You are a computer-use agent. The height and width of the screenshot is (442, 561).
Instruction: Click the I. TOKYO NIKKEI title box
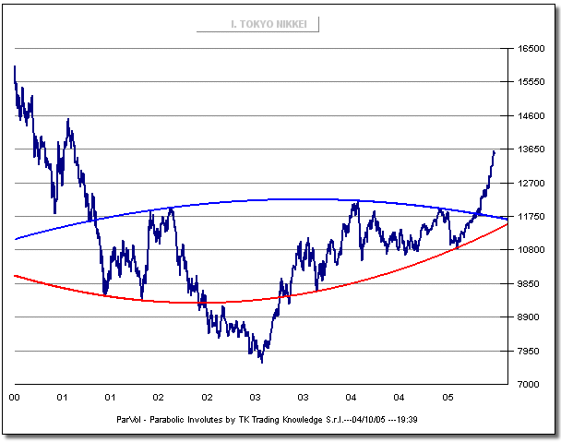(257, 25)
